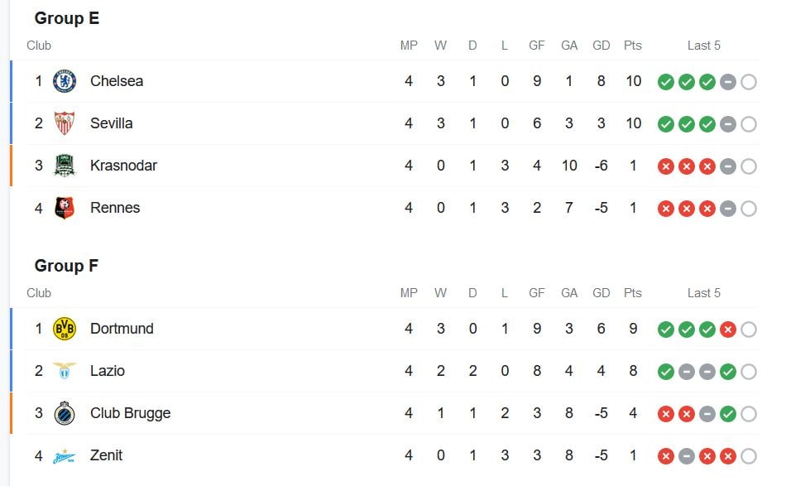Click Zenit's grey draw indicator

click(687, 456)
